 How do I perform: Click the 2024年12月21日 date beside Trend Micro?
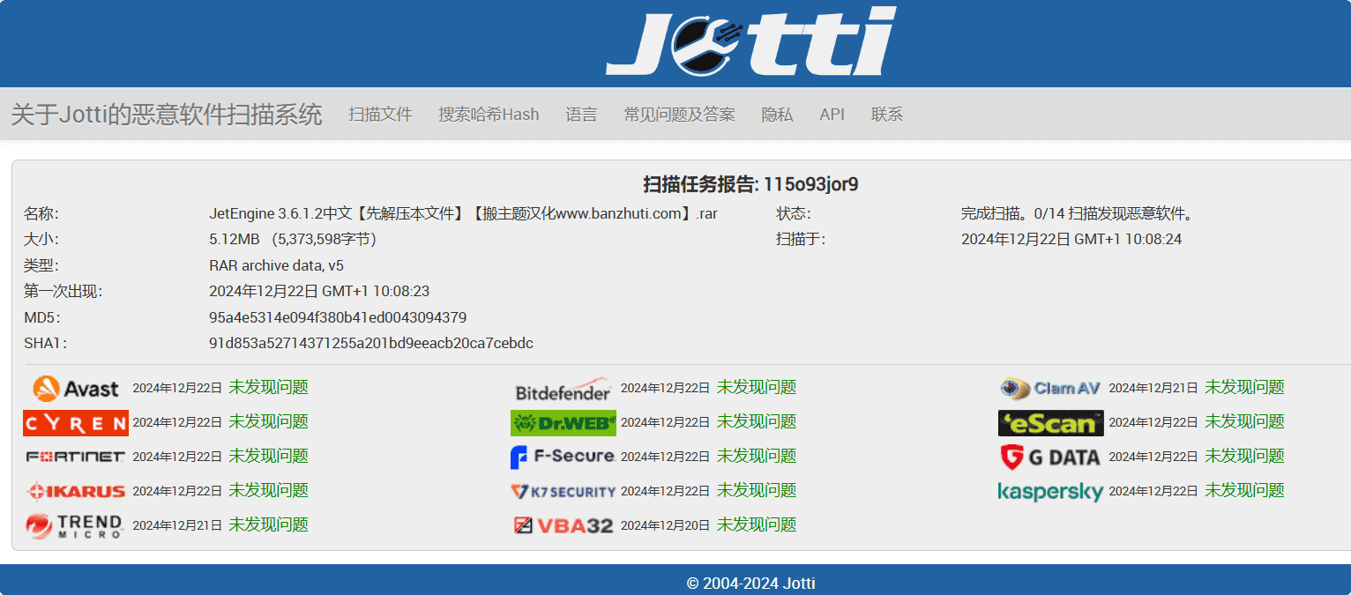(x=177, y=525)
